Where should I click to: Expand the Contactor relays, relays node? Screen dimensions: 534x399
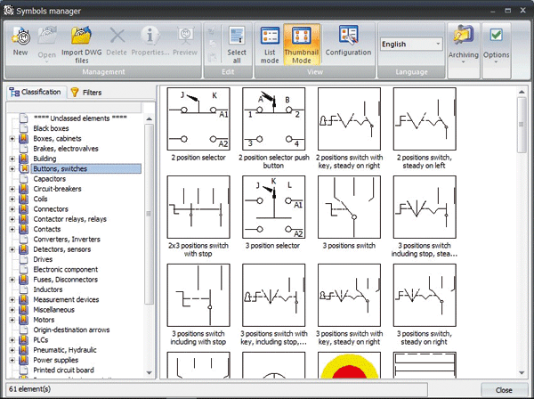tap(12, 219)
